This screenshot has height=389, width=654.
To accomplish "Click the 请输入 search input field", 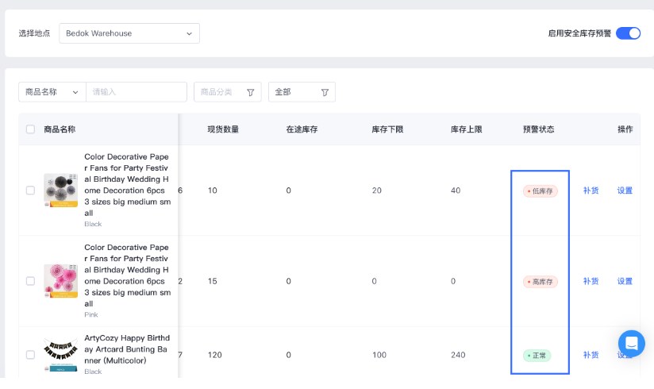I will (x=136, y=92).
